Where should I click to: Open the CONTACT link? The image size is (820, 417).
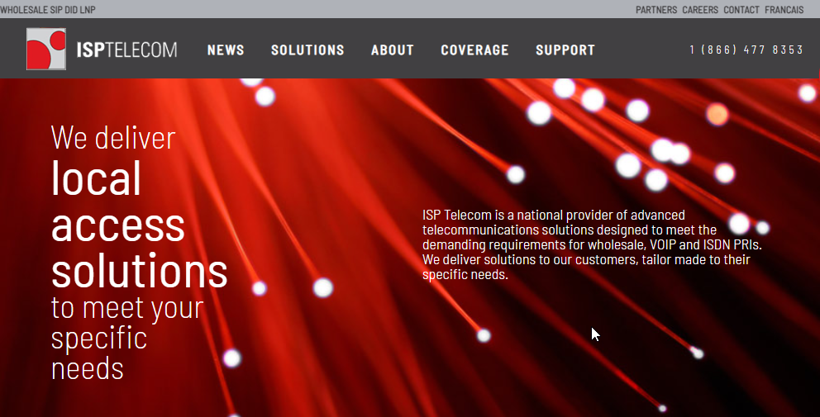tap(741, 9)
